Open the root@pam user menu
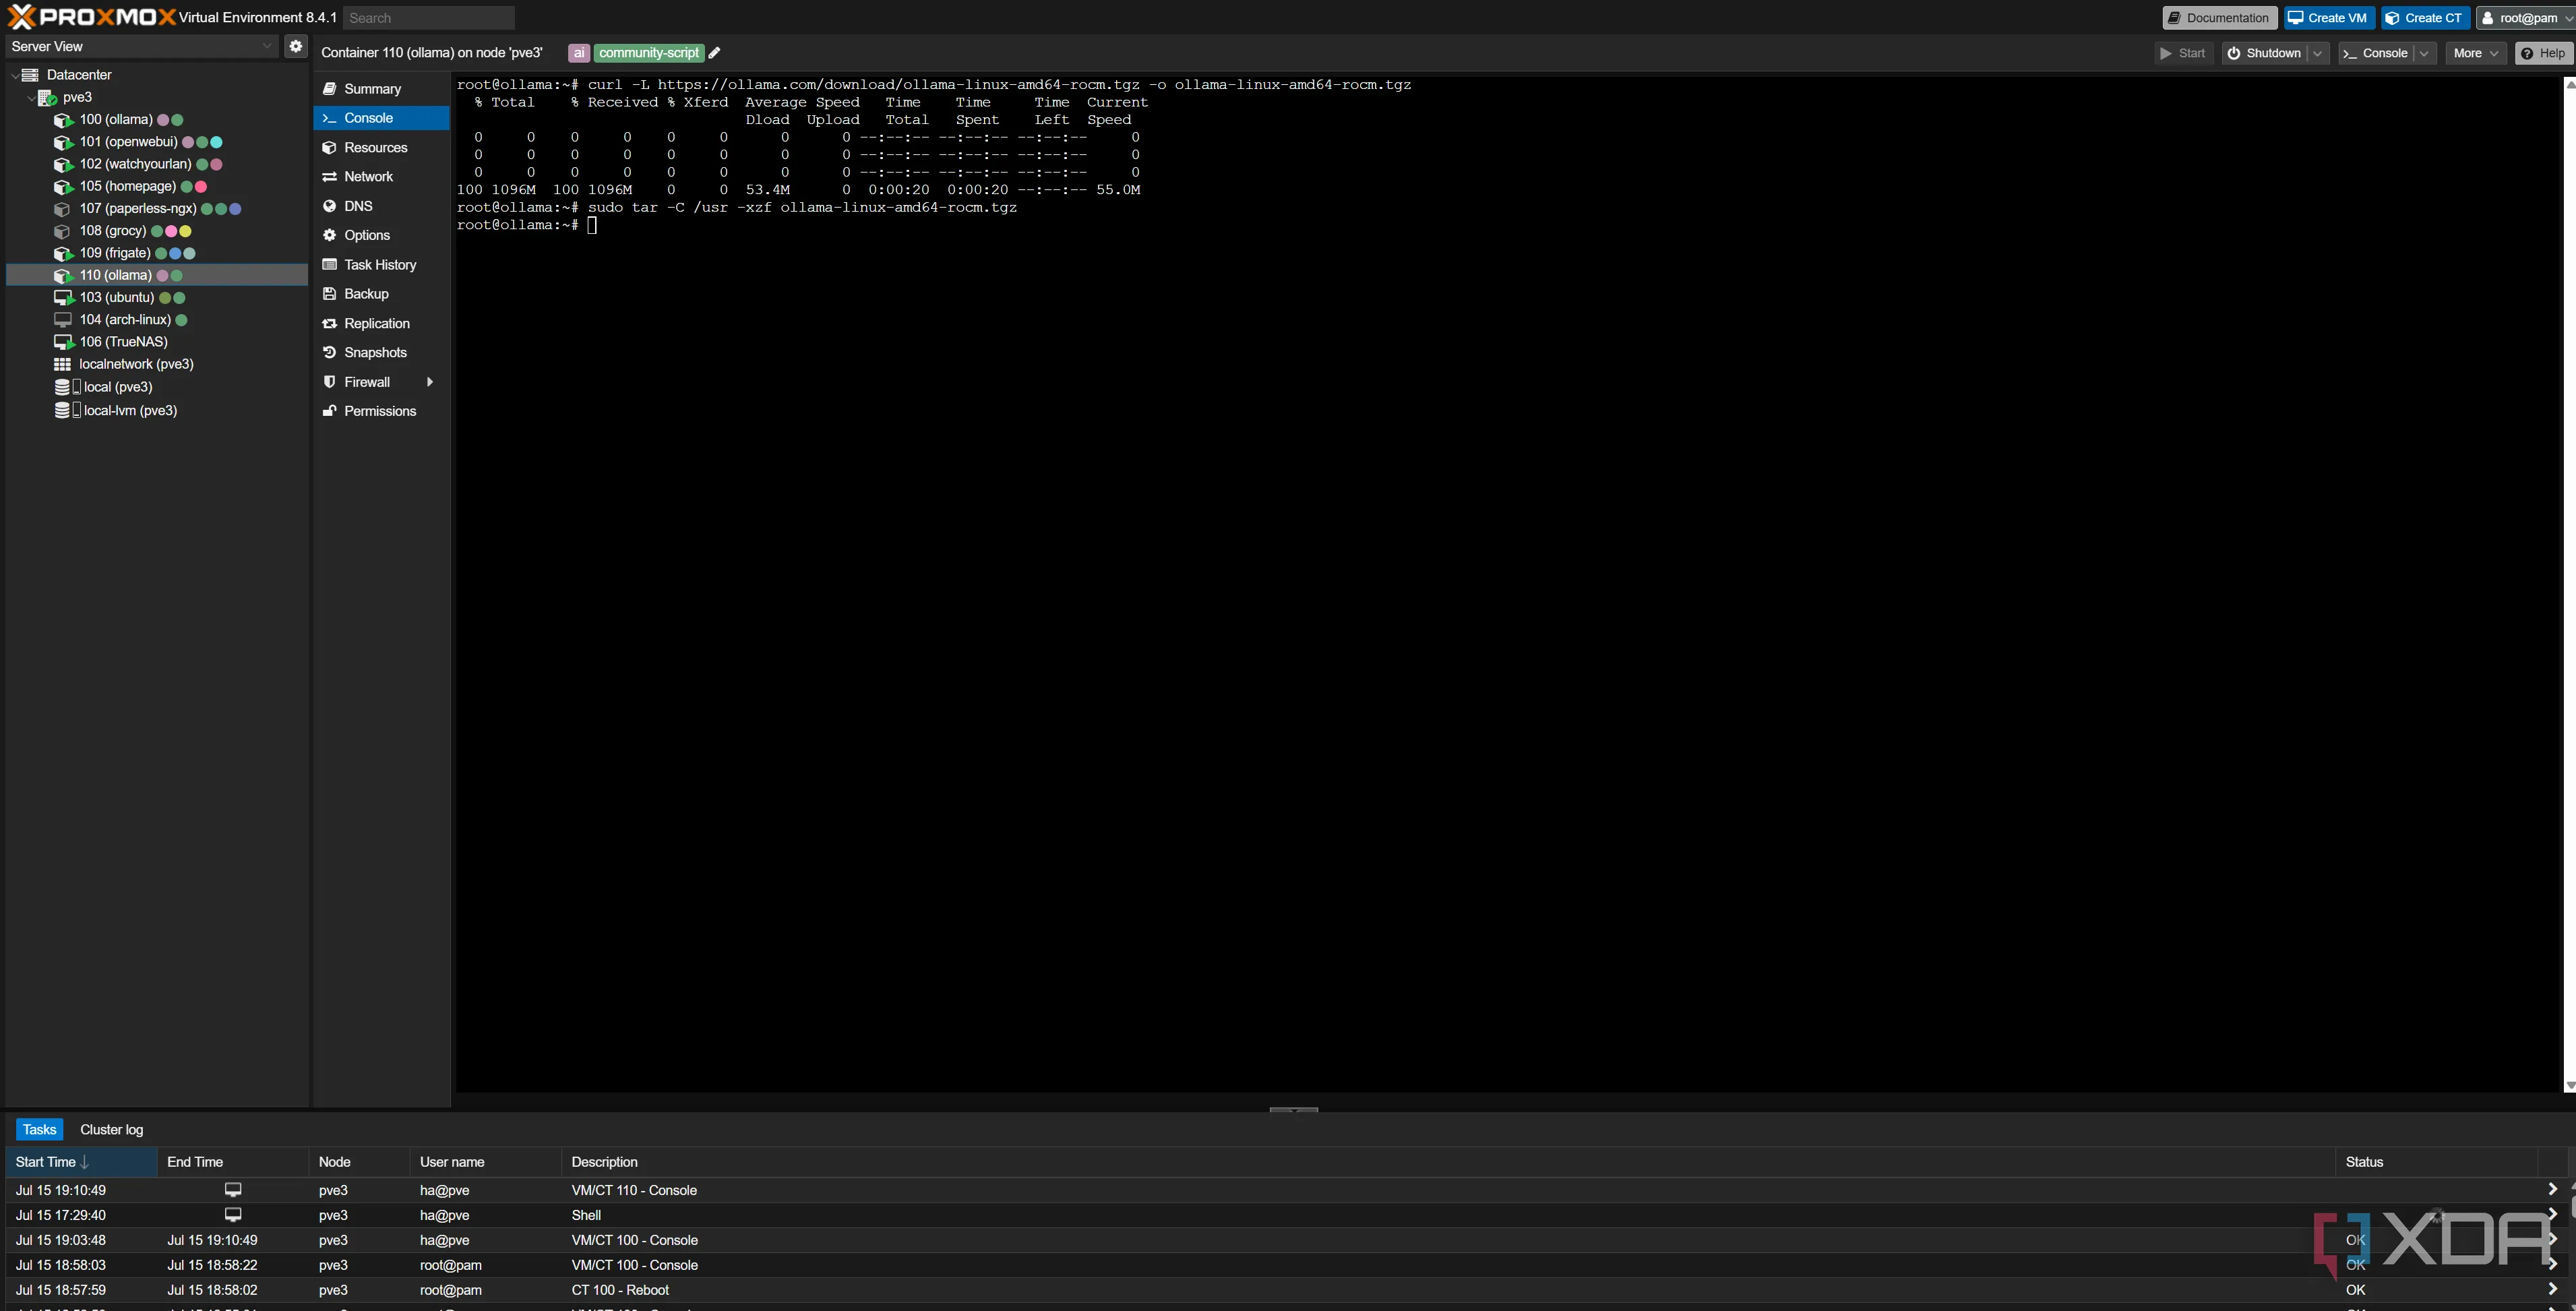 click(x=2525, y=18)
